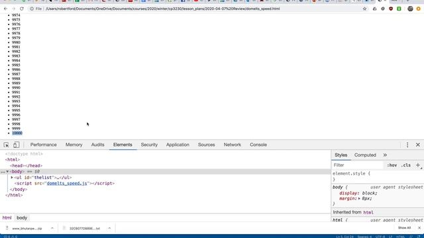The width and height of the screenshot is (424, 238).
Task: Click the element.style rule
Action: click(x=351, y=173)
